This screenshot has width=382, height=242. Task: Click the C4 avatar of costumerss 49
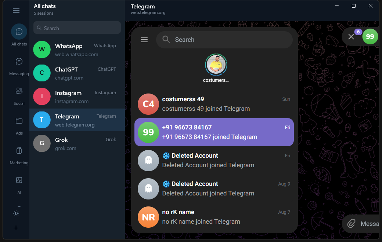point(148,104)
